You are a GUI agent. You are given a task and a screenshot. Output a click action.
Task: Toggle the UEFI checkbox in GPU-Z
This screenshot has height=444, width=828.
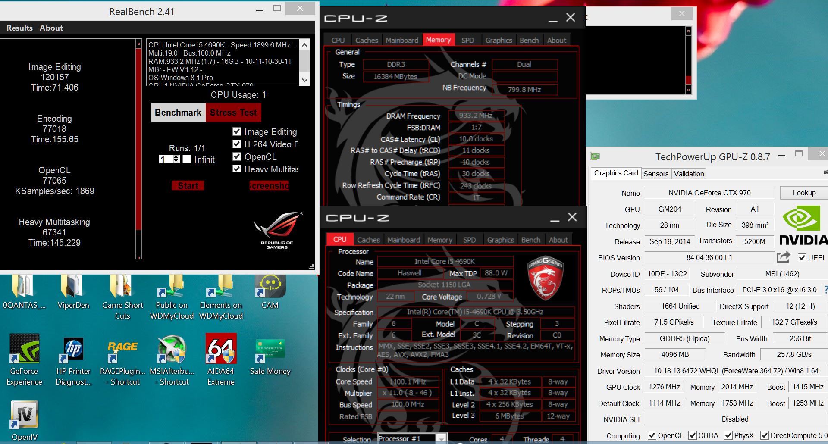(802, 258)
